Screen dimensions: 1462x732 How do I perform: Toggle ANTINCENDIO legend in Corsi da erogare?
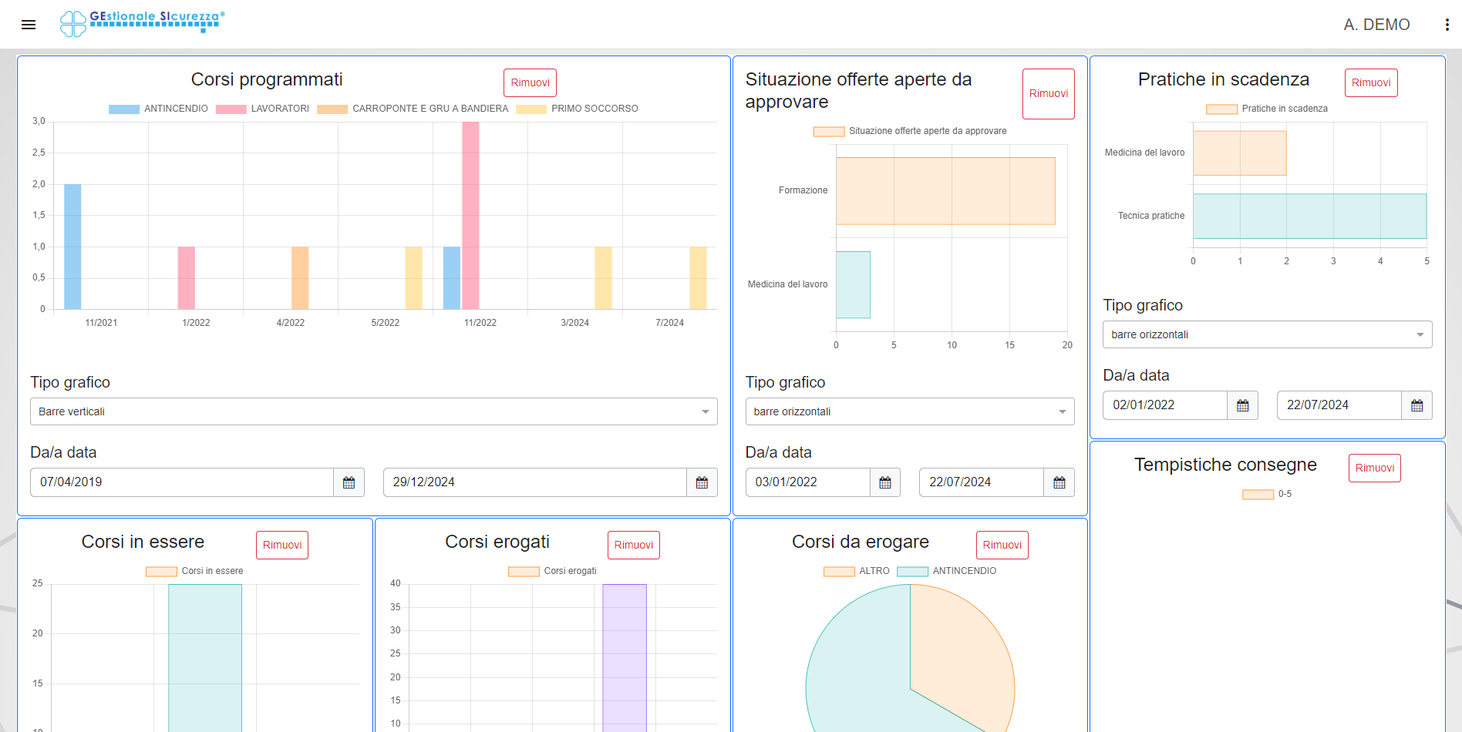click(947, 571)
